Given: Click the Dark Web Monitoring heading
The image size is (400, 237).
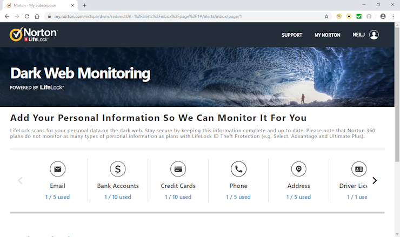Looking at the screenshot, I should tap(81, 73).
